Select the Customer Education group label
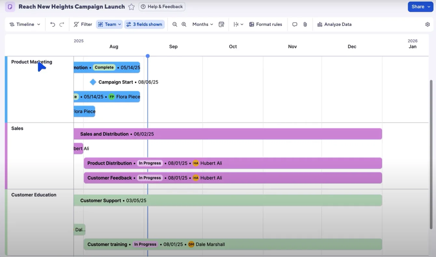The width and height of the screenshot is (436, 257). (x=34, y=195)
